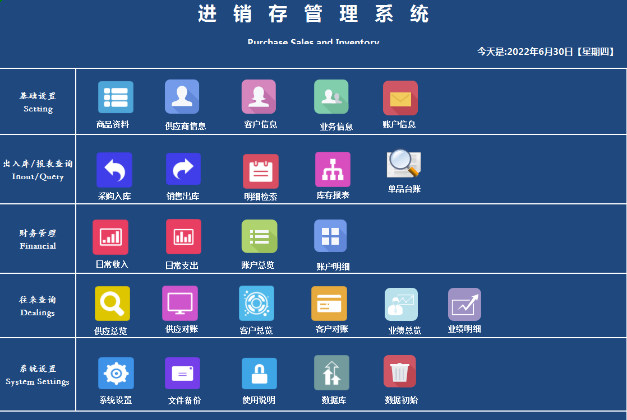Open 账户总览 account overview
Viewport: 627px width, 420px height.
coord(259,236)
